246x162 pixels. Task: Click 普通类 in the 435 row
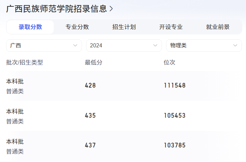tap(15, 121)
